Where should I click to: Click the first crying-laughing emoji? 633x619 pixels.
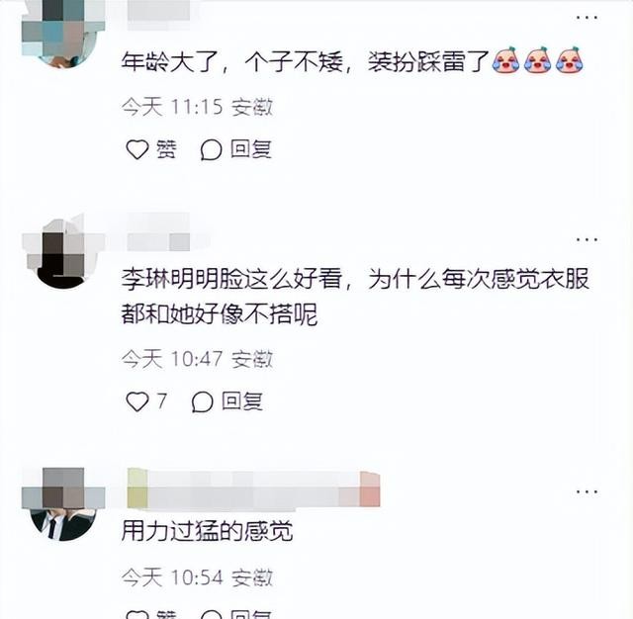tap(505, 59)
